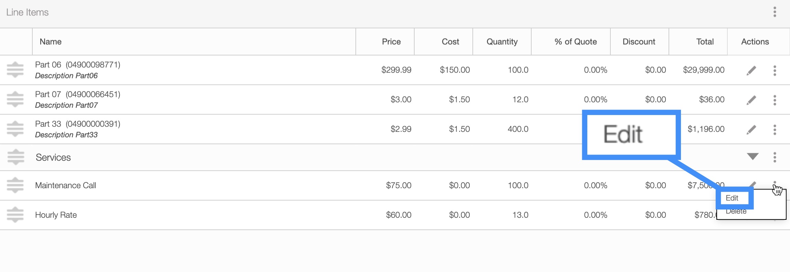Screen dimensions: 790x272
Task: Open three-dot actions menu for Part 07
Action: pyautogui.click(x=775, y=100)
